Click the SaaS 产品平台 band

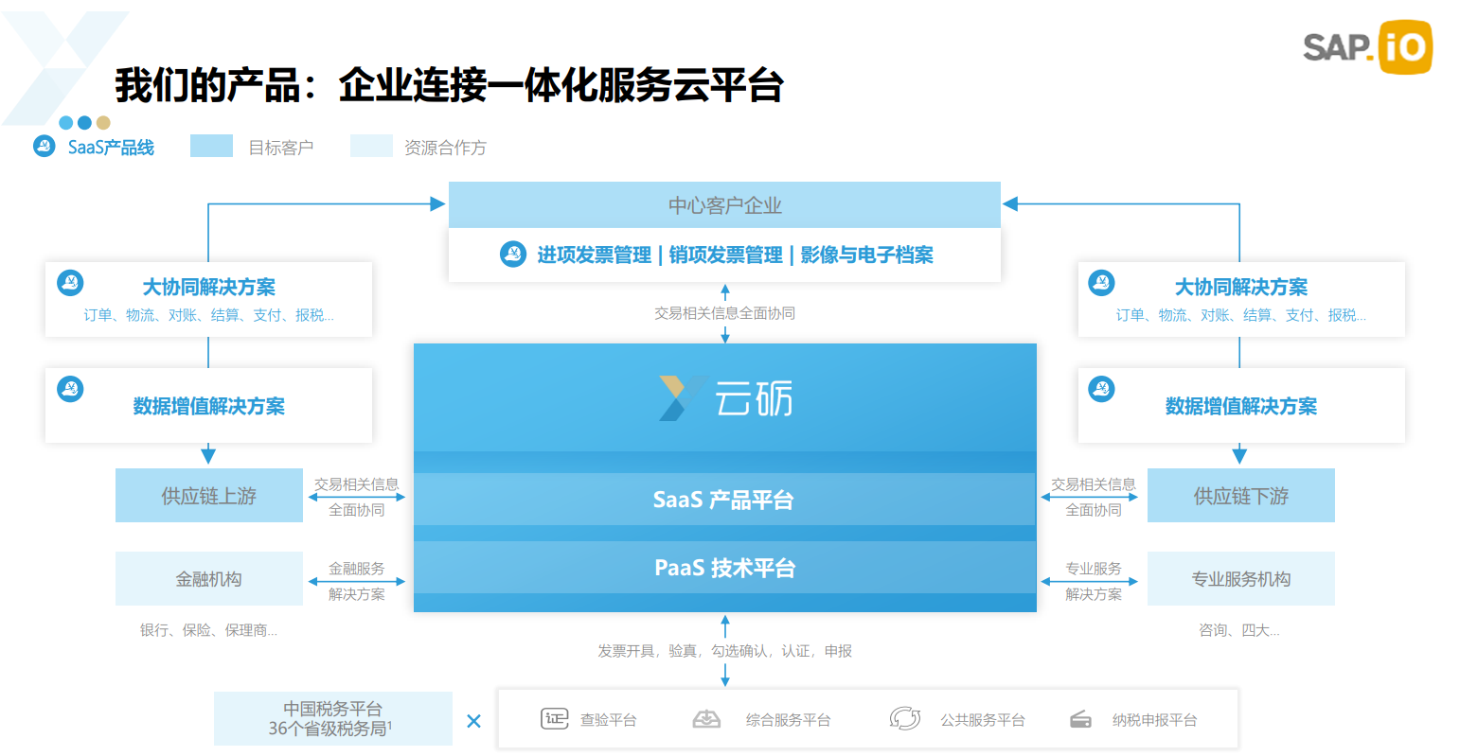[725, 500]
